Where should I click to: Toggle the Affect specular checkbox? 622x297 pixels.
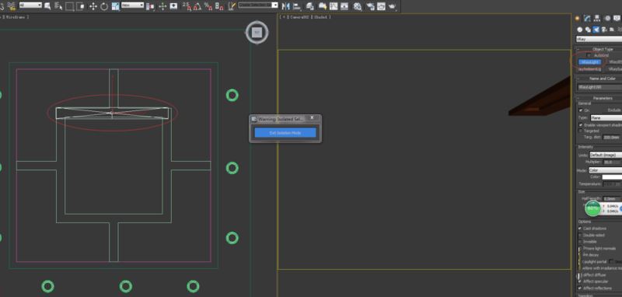(580, 281)
